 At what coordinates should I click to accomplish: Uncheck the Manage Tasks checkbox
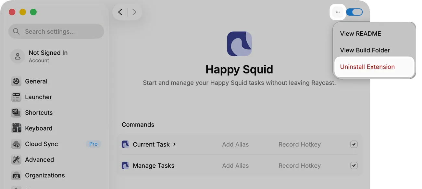(354, 165)
